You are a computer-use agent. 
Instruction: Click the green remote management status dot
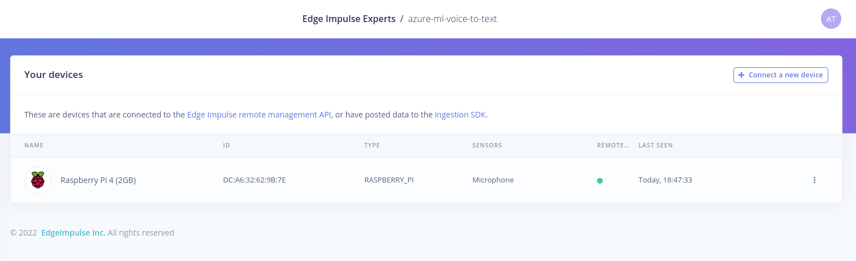[x=600, y=181]
